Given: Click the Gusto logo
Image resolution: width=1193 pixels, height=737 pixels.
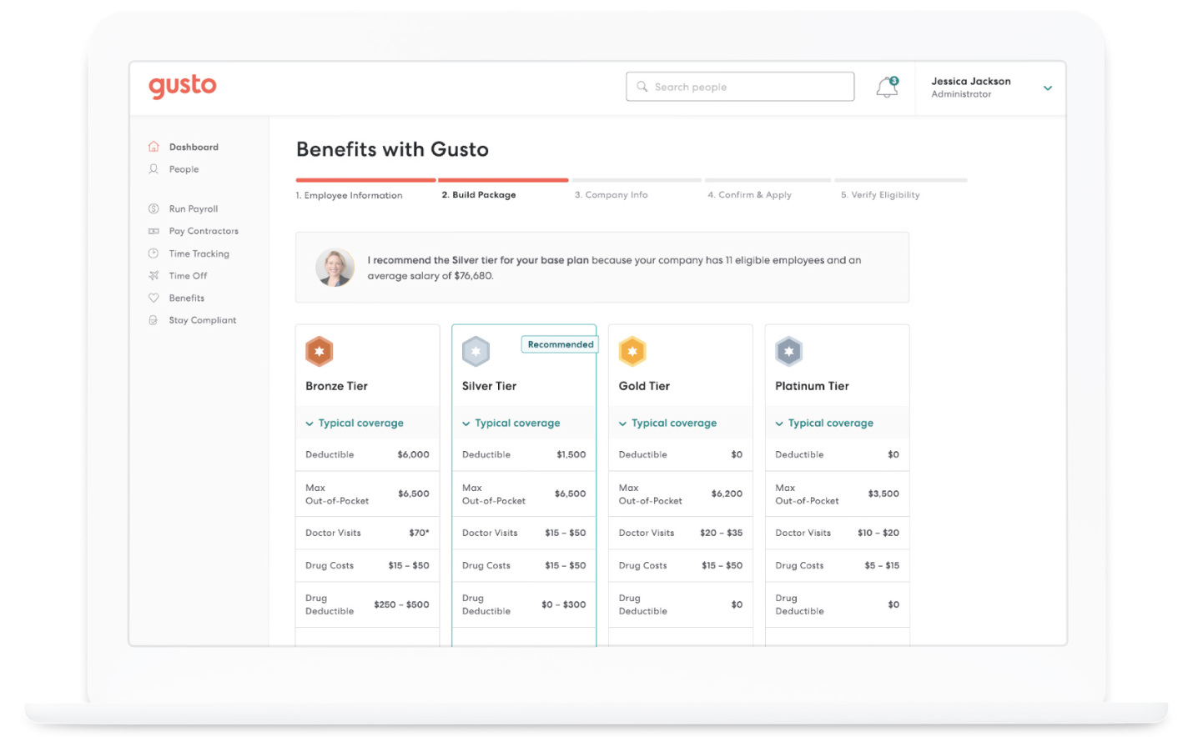Looking at the screenshot, I should point(183,86).
